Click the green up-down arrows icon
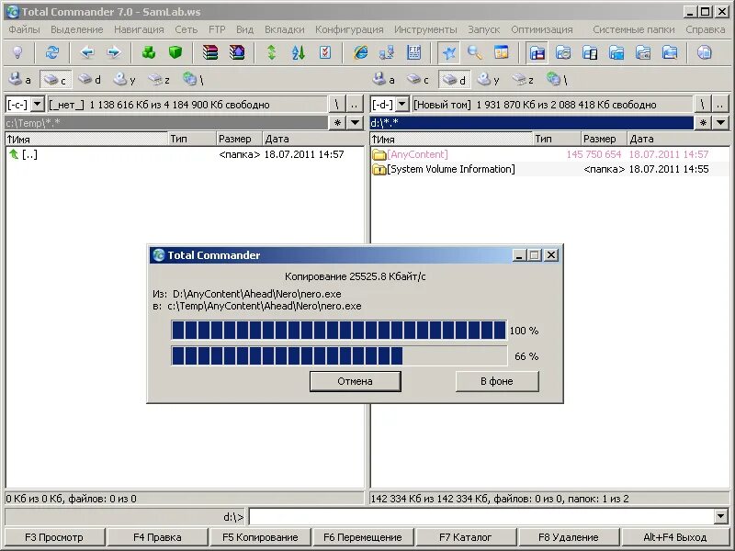Image resolution: width=735 pixels, height=551 pixels. (271, 52)
